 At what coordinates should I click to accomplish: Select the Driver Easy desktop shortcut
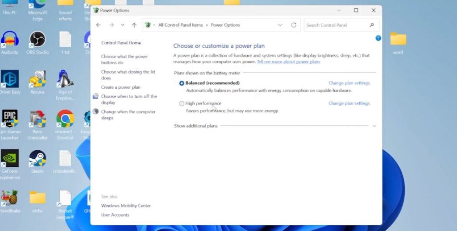click(x=10, y=82)
